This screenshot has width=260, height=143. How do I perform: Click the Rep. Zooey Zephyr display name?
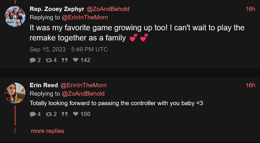click(x=57, y=9)
